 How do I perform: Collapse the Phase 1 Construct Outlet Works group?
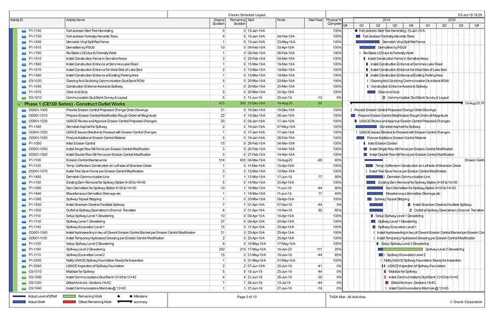[19, 104]
